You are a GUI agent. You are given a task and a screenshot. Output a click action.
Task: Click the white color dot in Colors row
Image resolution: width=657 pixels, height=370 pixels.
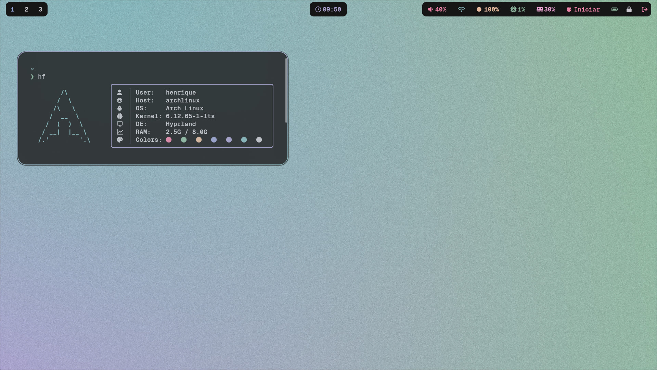(x=259, y=140)
